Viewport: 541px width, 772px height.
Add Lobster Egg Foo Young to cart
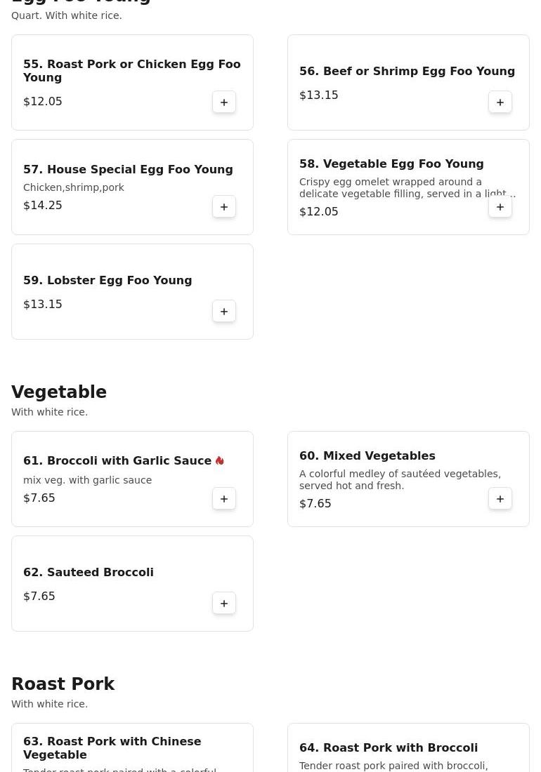(223, 311)
